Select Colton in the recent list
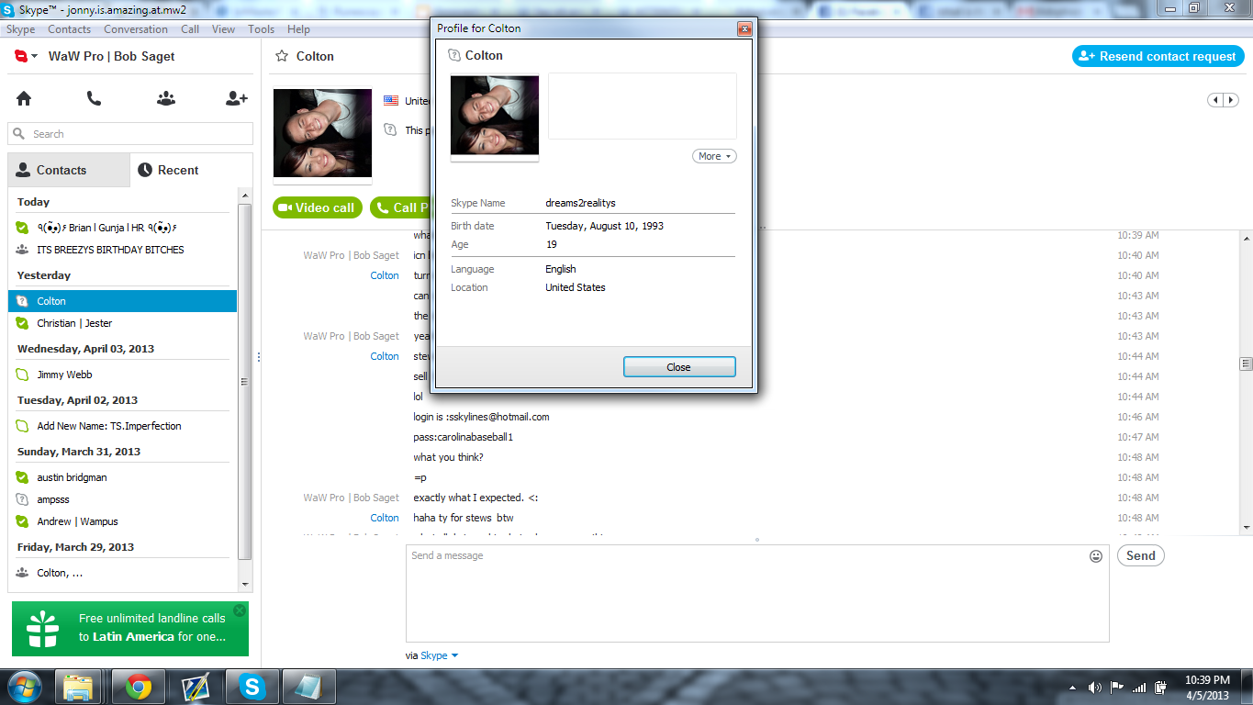The image size is (1253, 705). pos(122,301)
